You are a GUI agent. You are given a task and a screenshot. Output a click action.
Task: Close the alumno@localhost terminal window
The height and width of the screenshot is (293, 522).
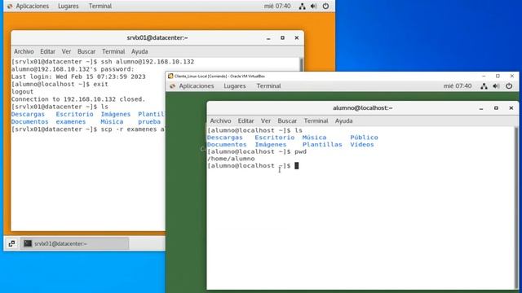point(511,108)
